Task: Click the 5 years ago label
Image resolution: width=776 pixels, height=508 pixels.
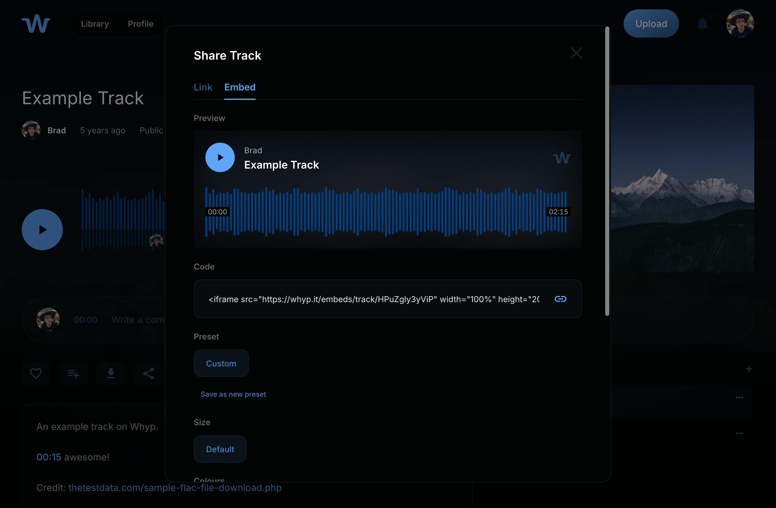Action: [x=103, y=130]
